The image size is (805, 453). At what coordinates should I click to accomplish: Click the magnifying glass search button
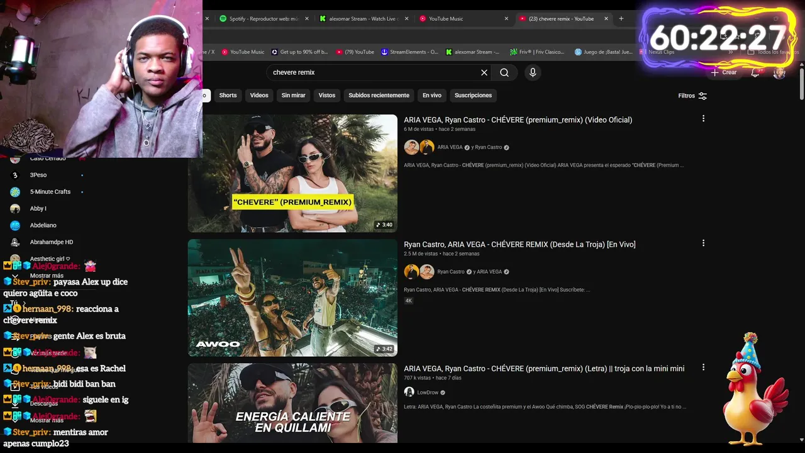[x=504, y=72]
